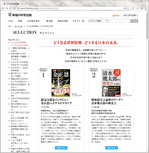Click the 幸福の科学出版 site logo
This screenshot has height=153, width=149.
pos(20,15)
